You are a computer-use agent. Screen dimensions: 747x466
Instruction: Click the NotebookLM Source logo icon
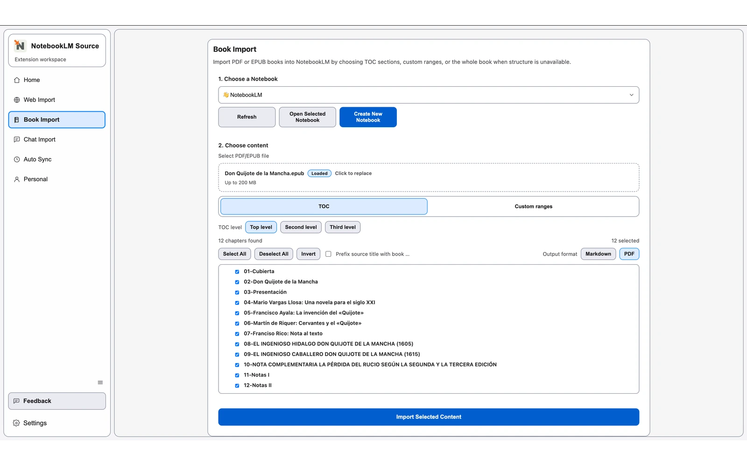click(20, 45)
